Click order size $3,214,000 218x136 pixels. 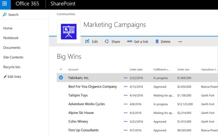(184, 113)
